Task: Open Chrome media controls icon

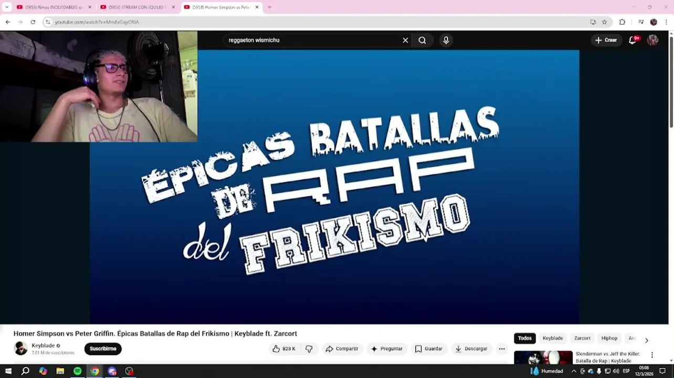Action: pos(641,22)
